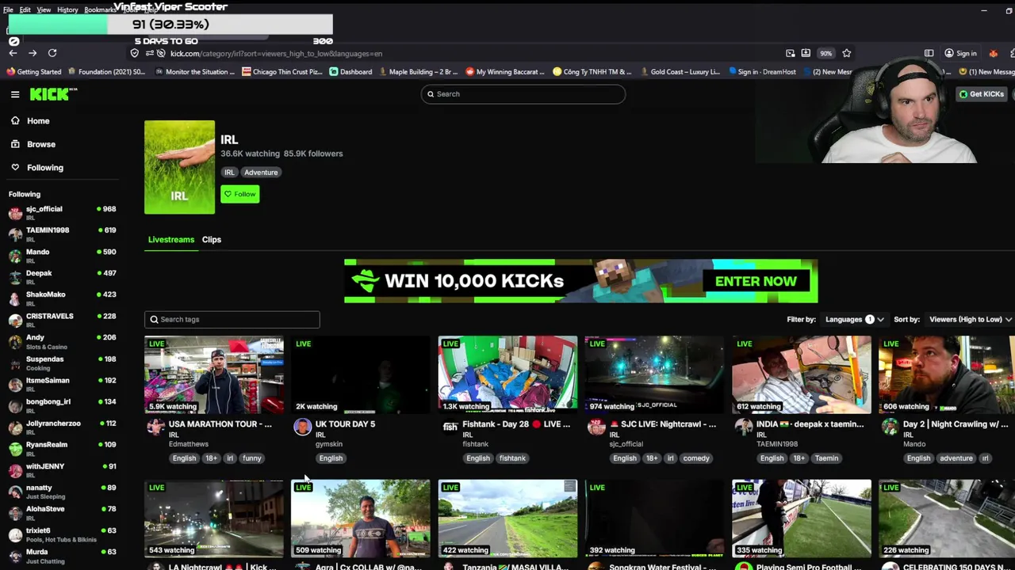Open the Firefox View menu

[x=44, y=9]
